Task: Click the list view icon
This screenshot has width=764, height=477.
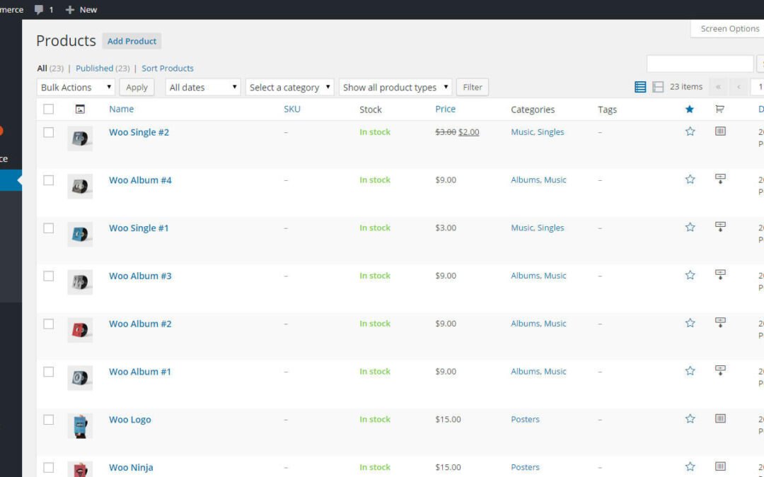Action: tap(640, 87)
